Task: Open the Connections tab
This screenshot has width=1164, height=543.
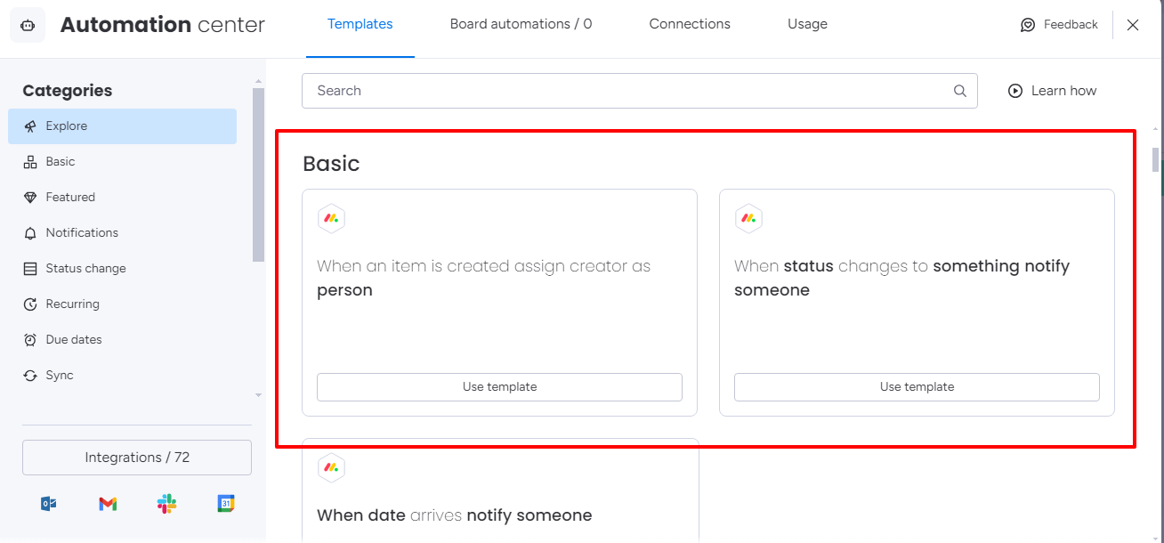Action: (690, 25)
